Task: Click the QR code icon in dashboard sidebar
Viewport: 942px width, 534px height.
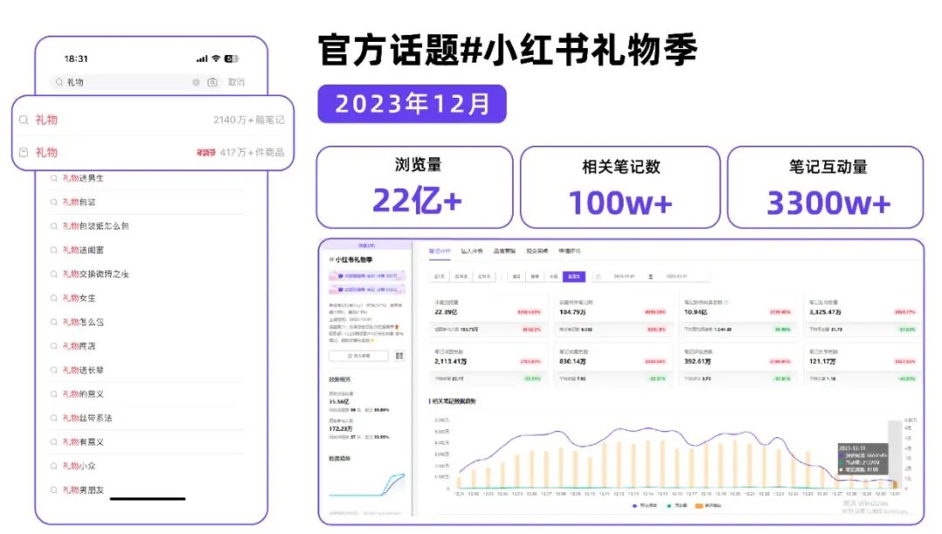Action: [x=399, y=356]
